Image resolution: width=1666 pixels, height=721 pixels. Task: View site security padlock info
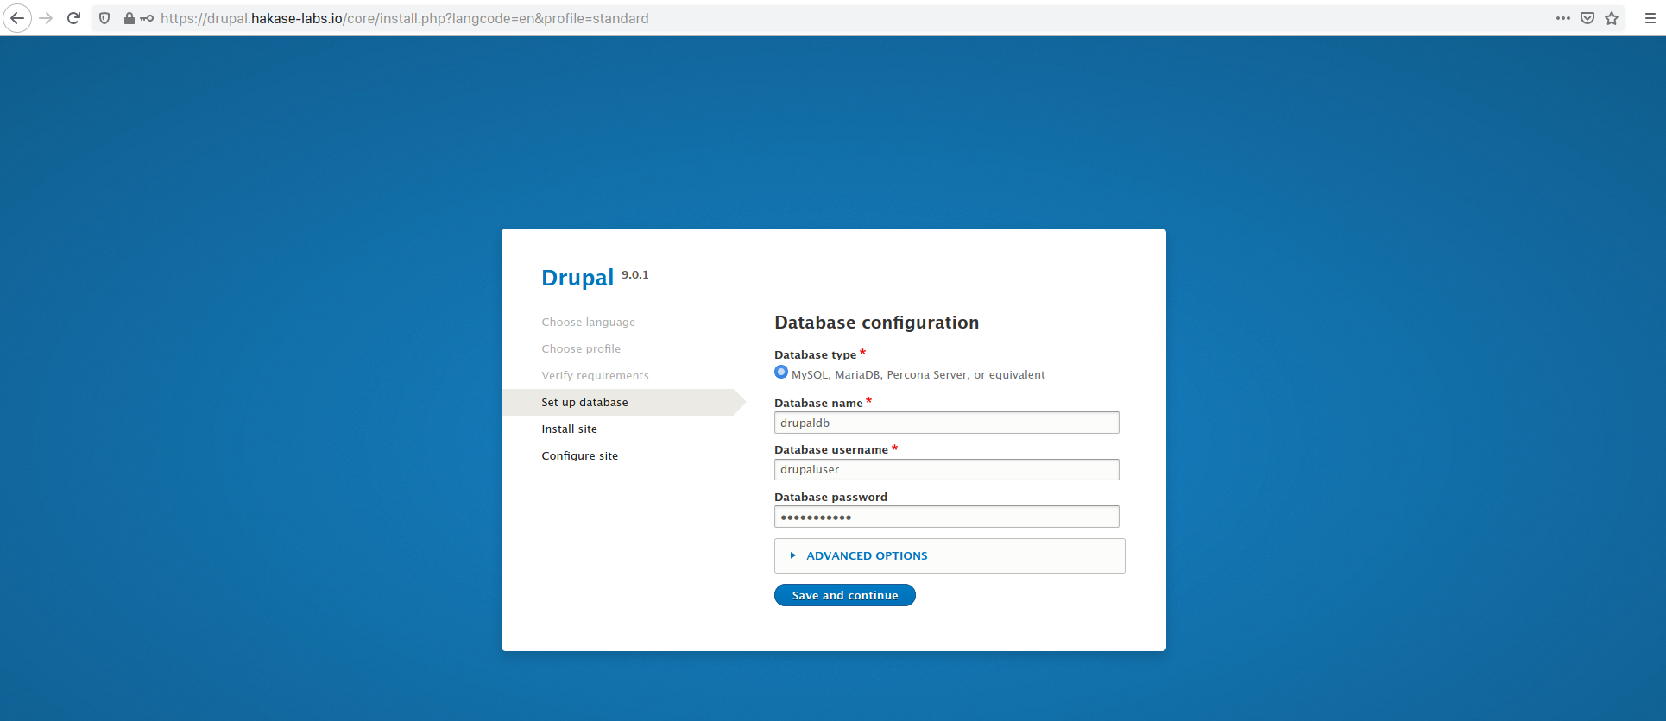click(129, 18)
